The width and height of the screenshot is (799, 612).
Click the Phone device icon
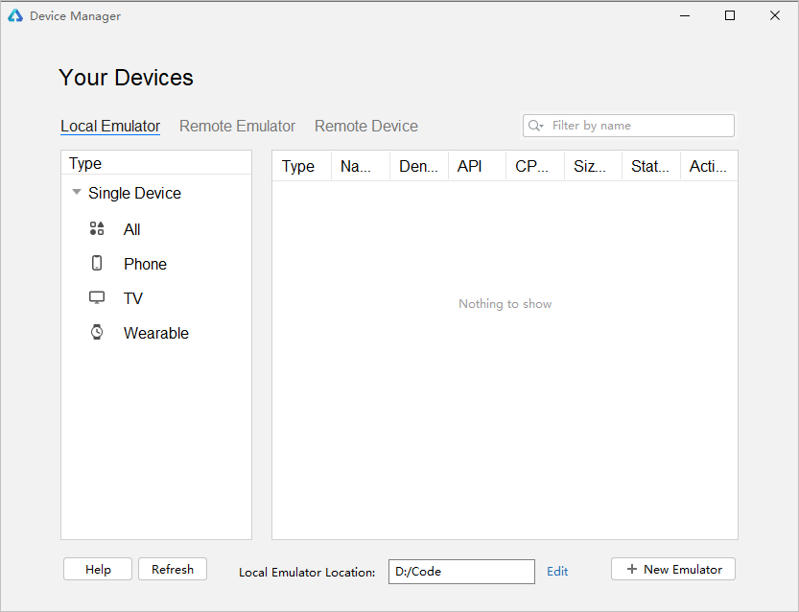click(97, 263)
